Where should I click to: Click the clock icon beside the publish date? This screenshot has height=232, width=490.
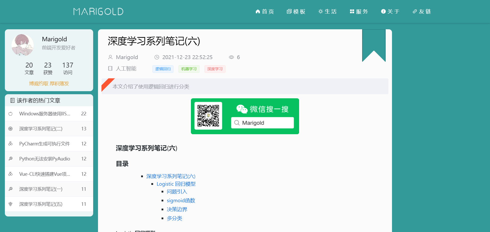[x=157, y=57]
